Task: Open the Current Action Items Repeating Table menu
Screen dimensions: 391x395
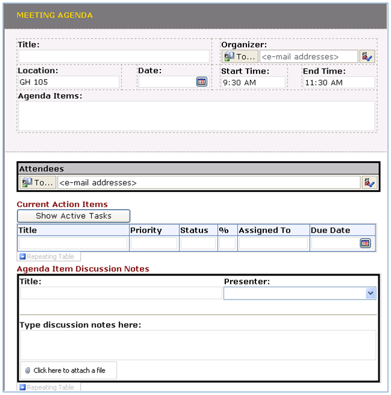Action: [x=23, y=257]
